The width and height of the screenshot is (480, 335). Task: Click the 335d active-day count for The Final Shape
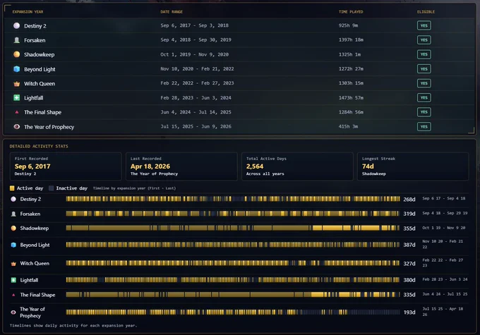tap(409, 295)
